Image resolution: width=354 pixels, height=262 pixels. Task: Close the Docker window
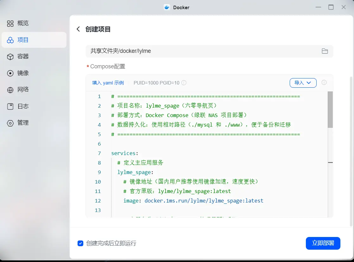coord(344,7)
